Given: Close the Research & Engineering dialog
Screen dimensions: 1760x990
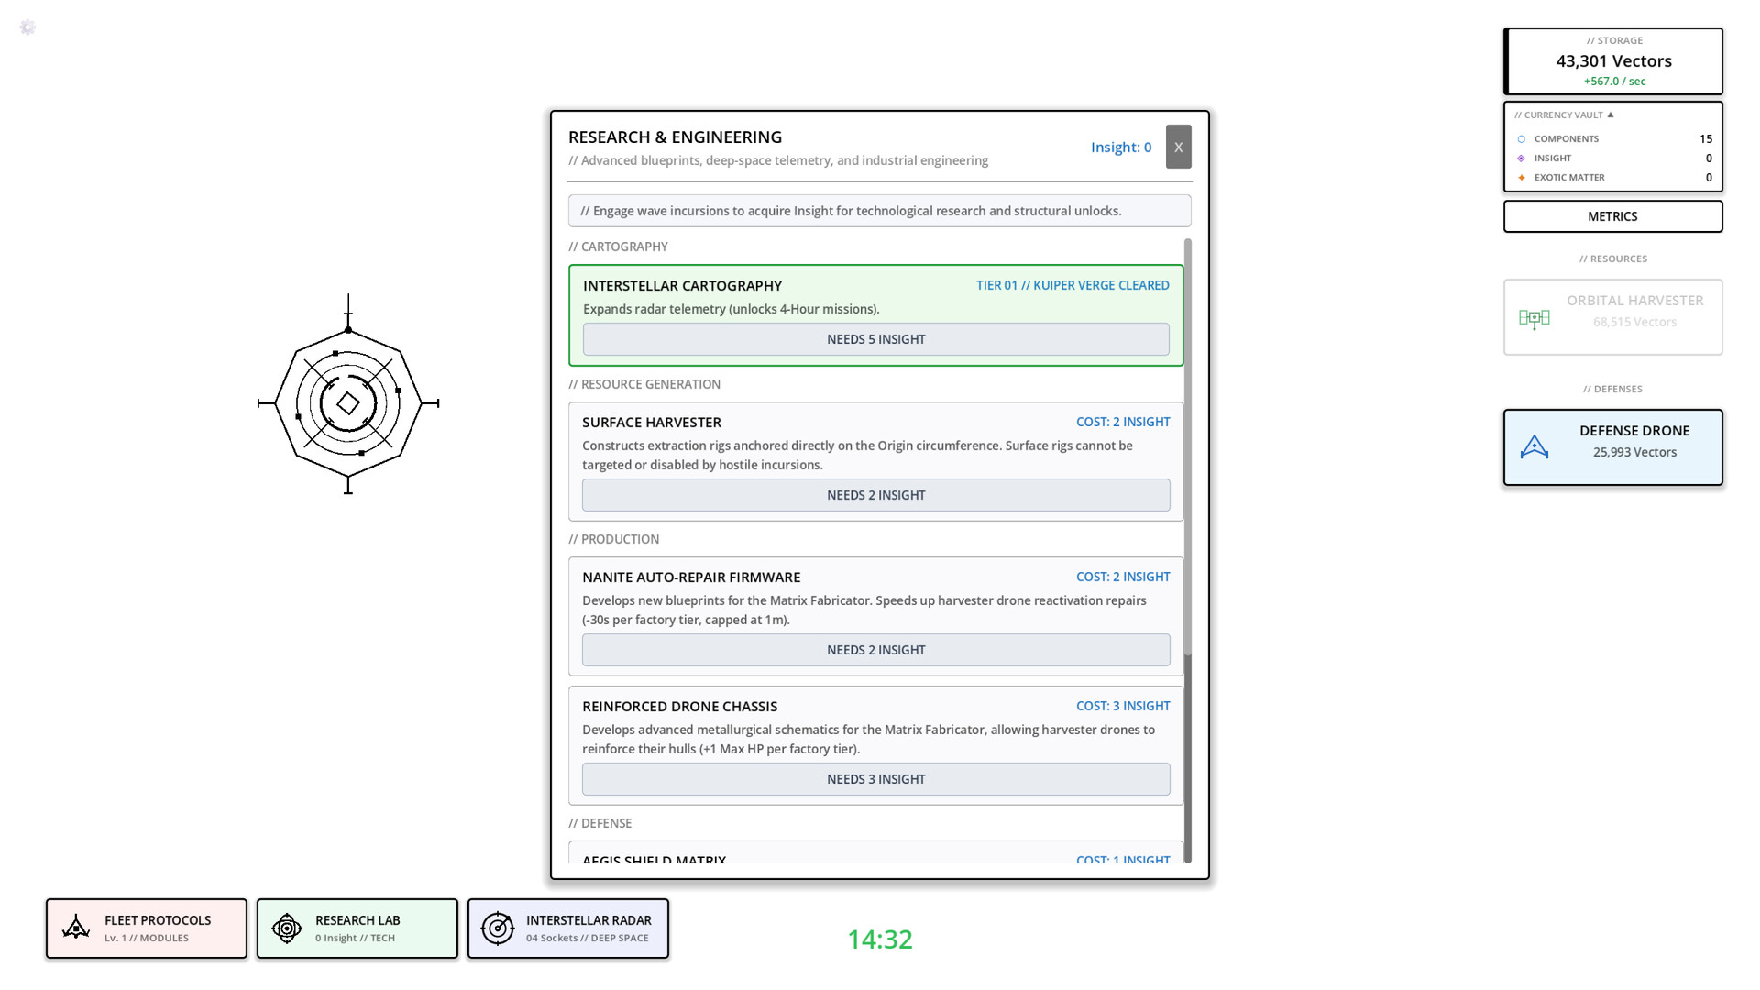Looking at the screenshot, I should (1178, 147).
